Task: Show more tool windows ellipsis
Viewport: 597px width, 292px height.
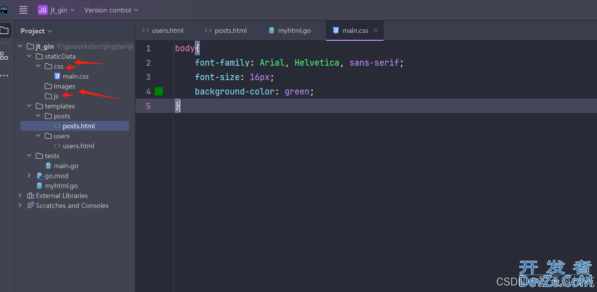Action: tap(4, 75)
